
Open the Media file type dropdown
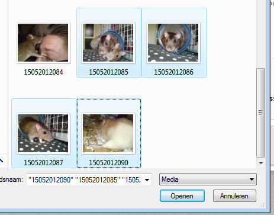[208, 179]
